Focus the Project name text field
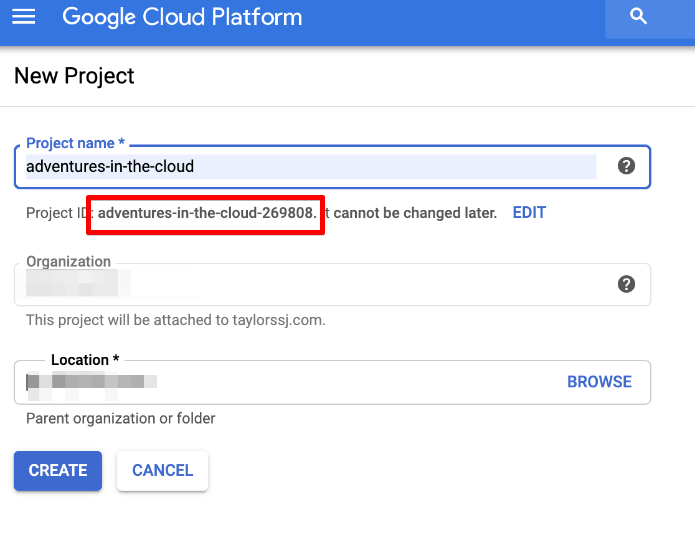Viewport: 695px width, 558px height. point(311,167)
